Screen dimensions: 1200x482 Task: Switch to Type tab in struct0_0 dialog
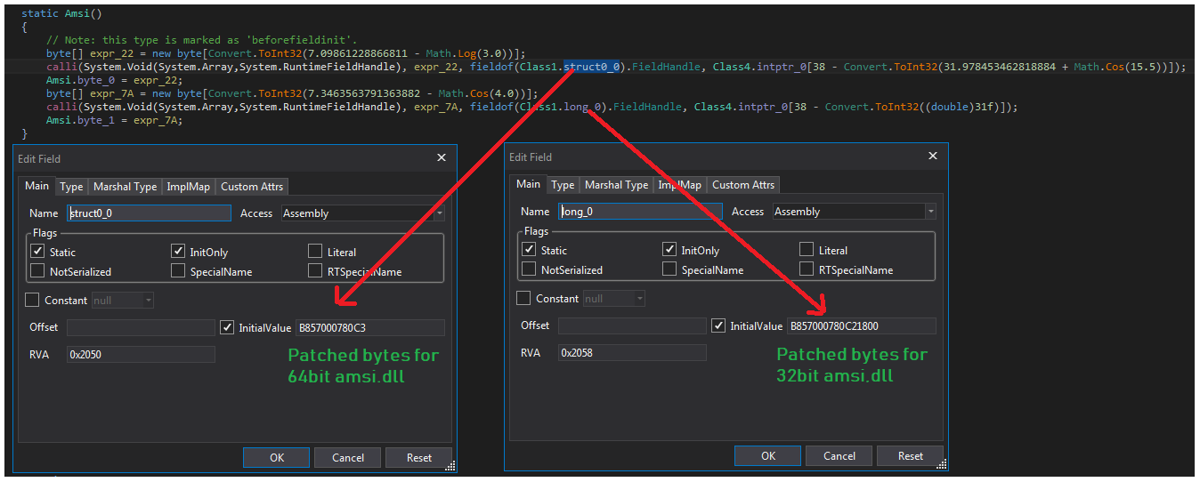click(x=72, y=187)
